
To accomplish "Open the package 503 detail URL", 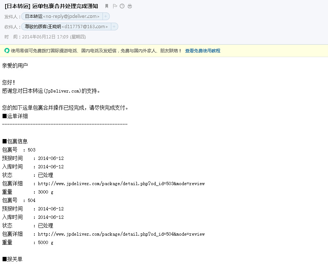I will point(121,184).
